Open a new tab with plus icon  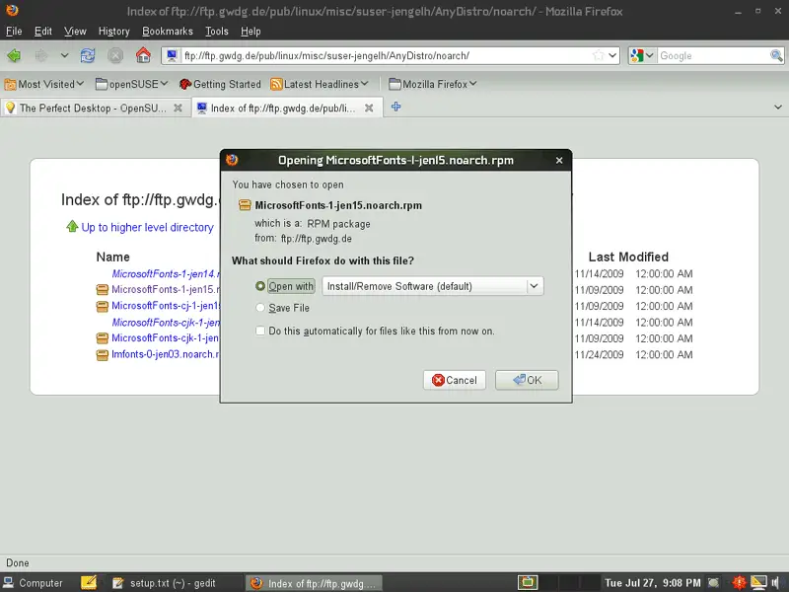[396, 107]
